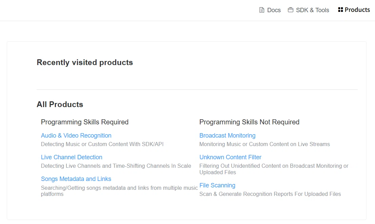Click the Products grid icon
This screenshot has width=375, height=224.
[340, 9]
